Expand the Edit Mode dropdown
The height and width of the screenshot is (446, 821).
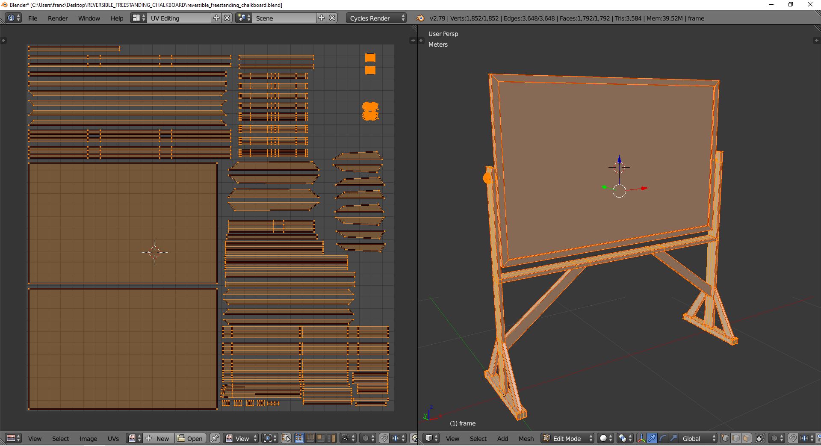[x=568, y=438]
